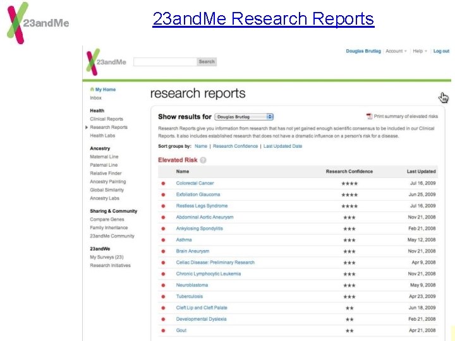Image resolution: width=455 pixels, height=341 pixels.
Task: Click the Last Updated column header
Action: 421,171
